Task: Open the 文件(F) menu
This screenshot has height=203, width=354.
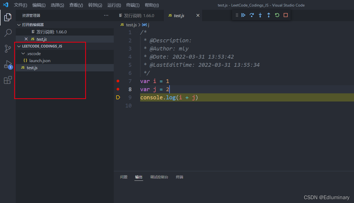Action: click(20, 5)
